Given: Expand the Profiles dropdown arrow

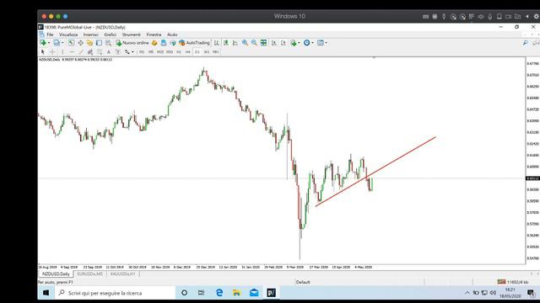Looking at the screenshot, I should tap(62, 43).
